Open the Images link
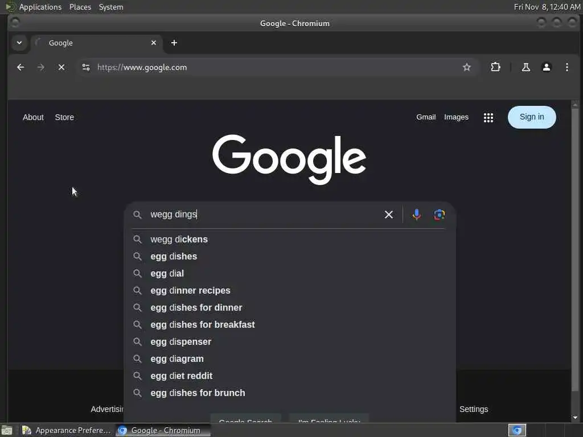Viewport: 583px width, 437px height. click(x=456, y=117)
